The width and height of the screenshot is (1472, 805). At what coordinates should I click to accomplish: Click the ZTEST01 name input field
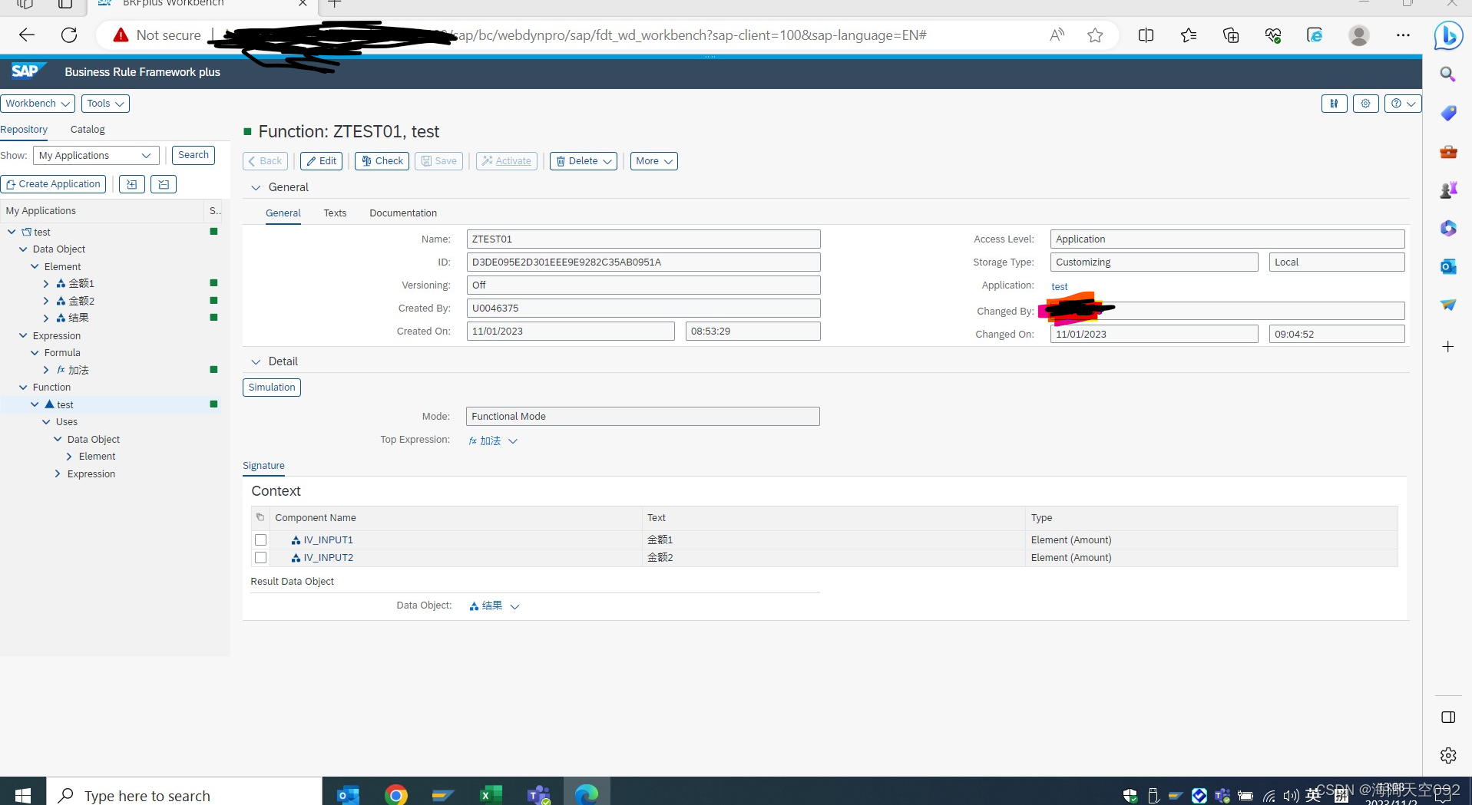(643, 239)
